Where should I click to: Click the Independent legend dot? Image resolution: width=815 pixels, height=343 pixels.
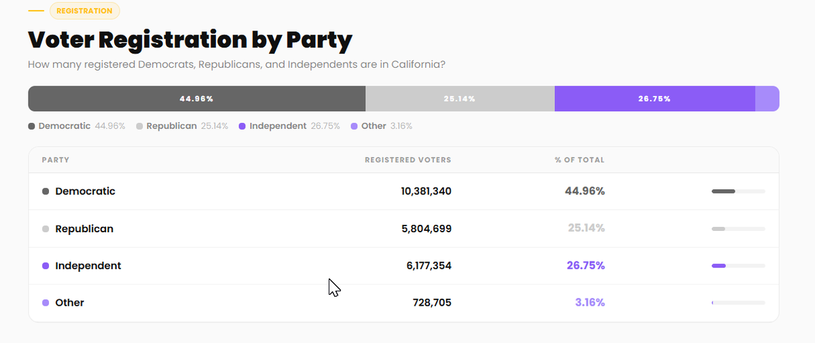242,126
